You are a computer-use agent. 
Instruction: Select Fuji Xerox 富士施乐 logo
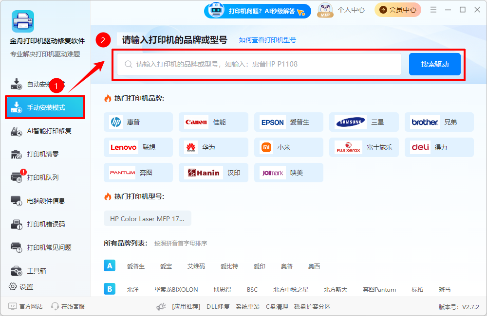point(349,147)
